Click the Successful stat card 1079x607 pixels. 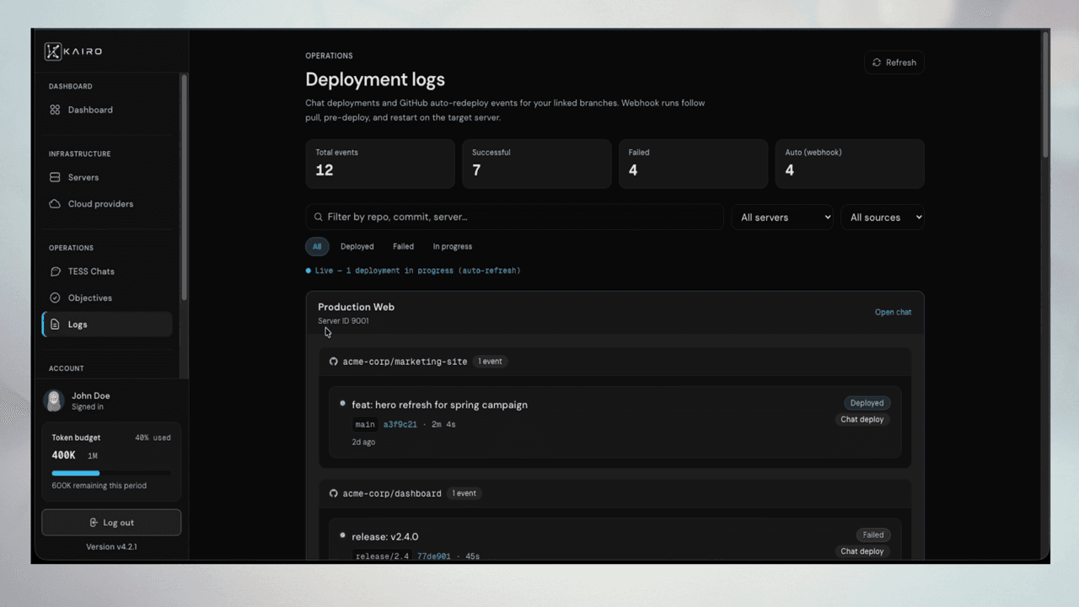coord(537,164)
